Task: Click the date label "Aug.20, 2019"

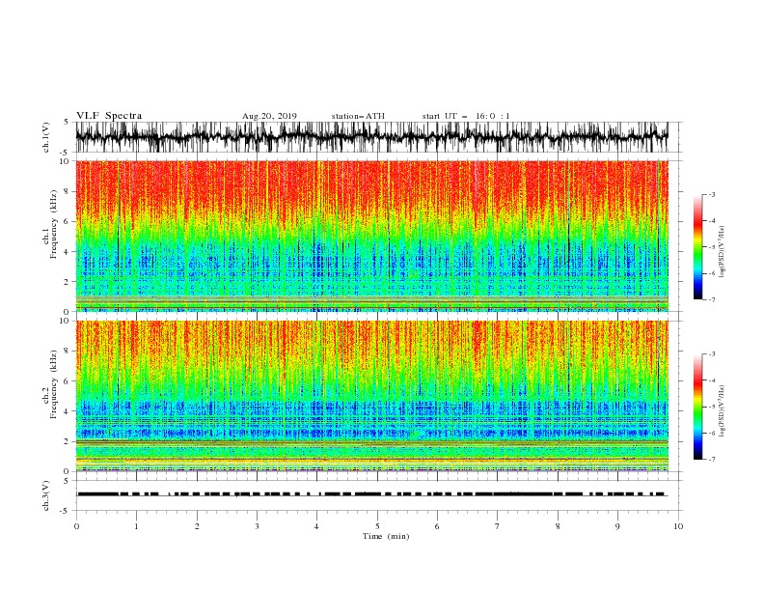Action: coord(269,116)
